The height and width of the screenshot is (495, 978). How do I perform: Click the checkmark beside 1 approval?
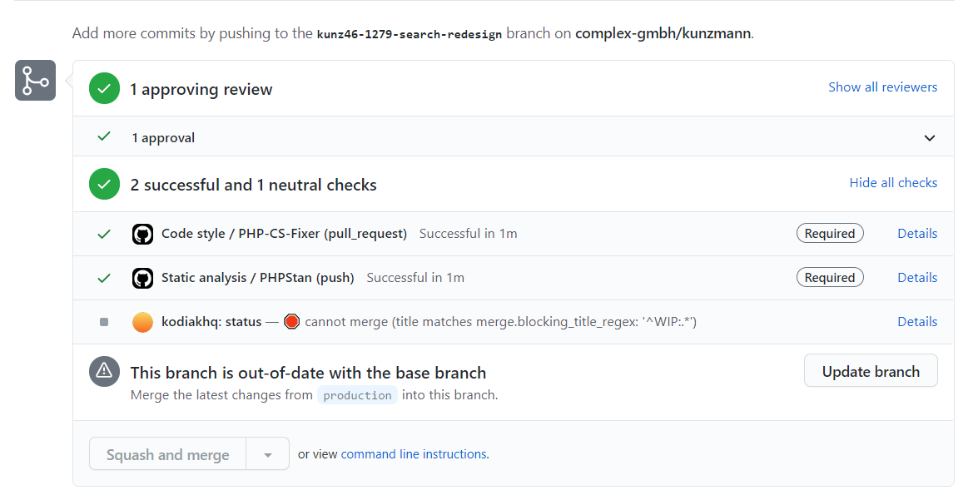(x=103, y=137)
